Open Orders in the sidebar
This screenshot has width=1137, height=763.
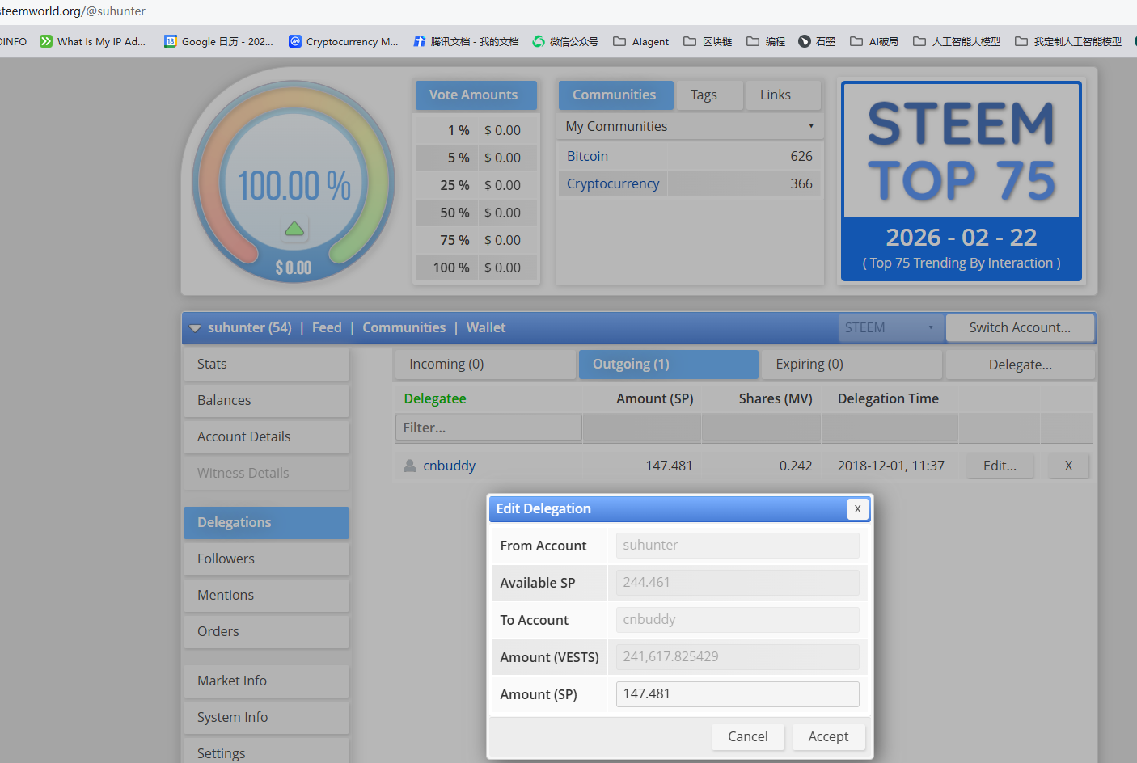pos(266,631)
